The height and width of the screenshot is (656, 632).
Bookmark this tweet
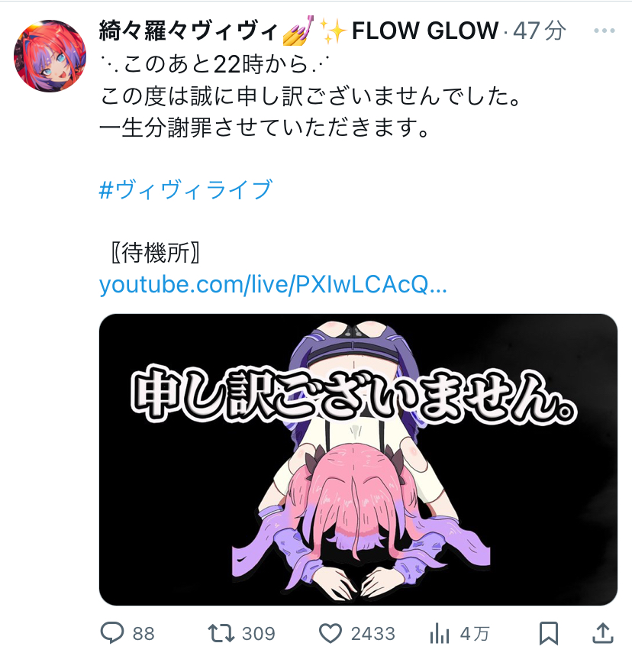coord(549,633)
